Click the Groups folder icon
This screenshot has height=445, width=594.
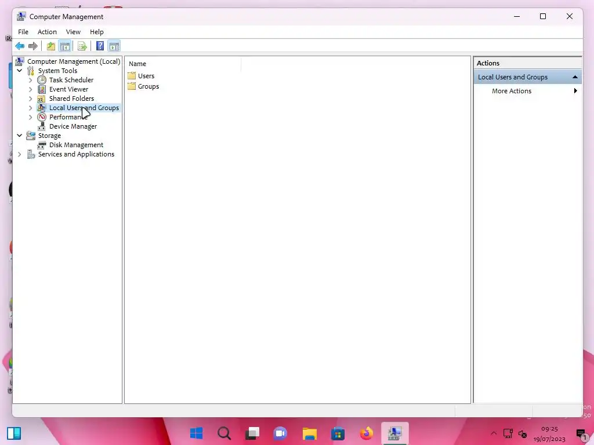pos(132,86)
